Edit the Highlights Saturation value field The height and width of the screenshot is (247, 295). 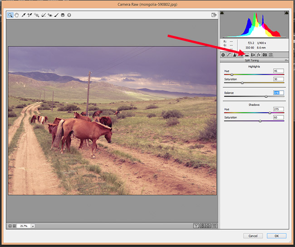point(279,79)
